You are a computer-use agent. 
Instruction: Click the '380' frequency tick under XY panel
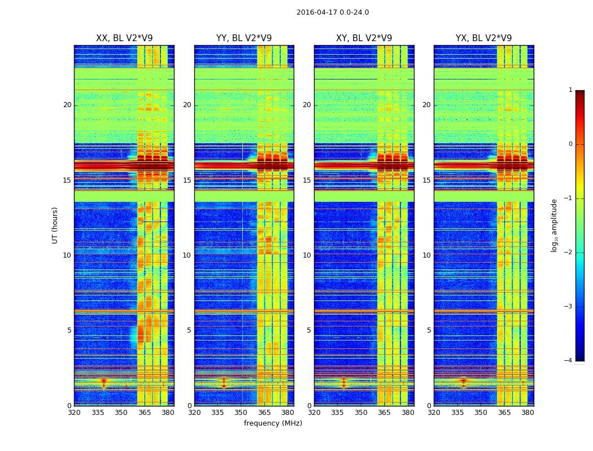coord(408,413)
